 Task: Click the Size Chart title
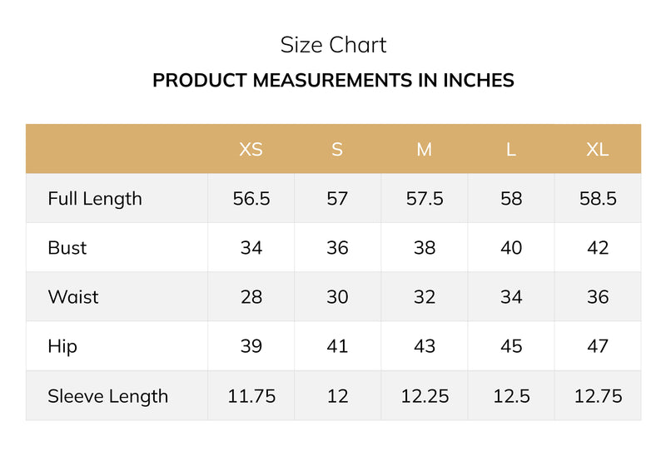[334, 45]
